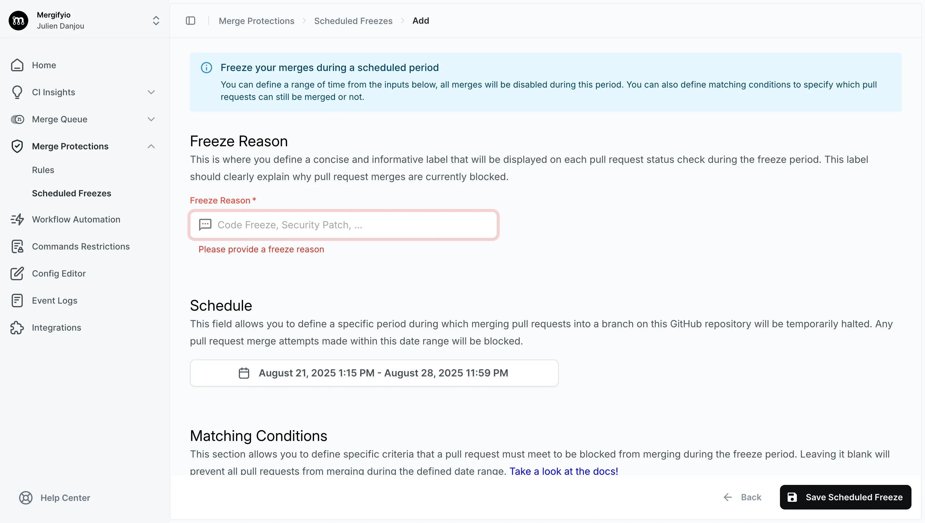Screen dimensions: 925x523
Task: Open the schedule date range picker
Action: [x=374, y=373]
